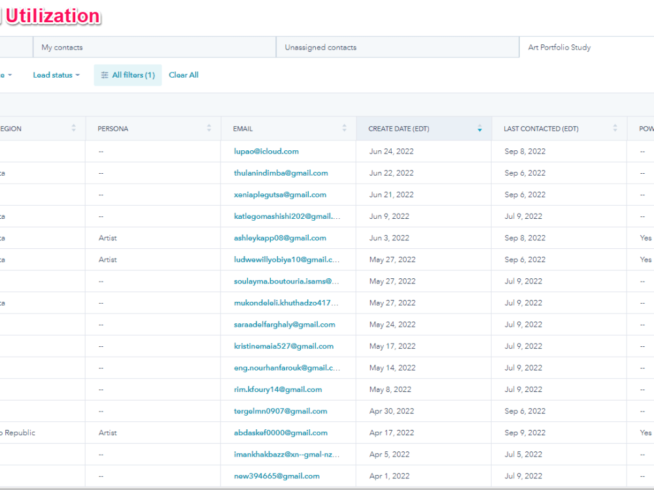Switch to My contacts tab

point(154,47)
